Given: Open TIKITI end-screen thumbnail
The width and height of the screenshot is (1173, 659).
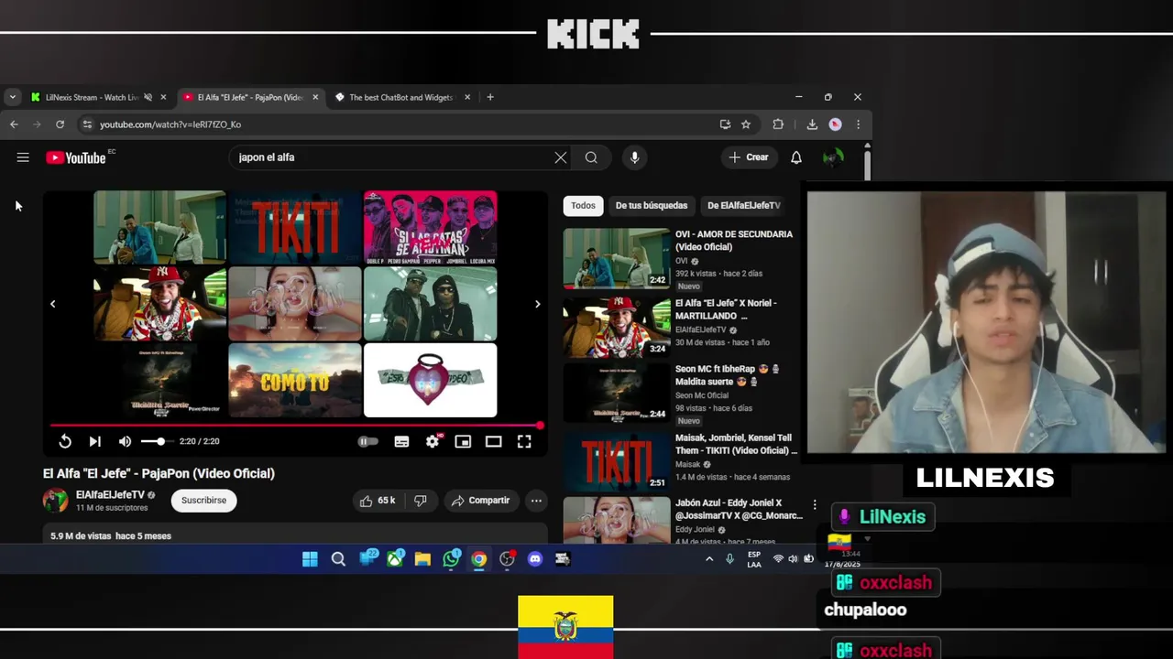Looking at the screenshot, I should pyautogui.click(x=294, y=227).
